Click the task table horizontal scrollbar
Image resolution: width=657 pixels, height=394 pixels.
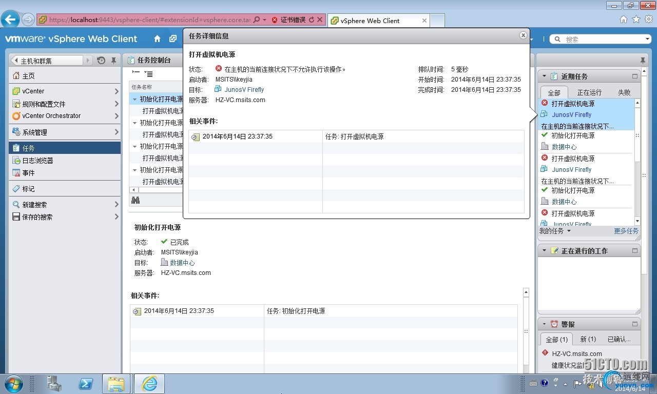(x=157, y=190)
